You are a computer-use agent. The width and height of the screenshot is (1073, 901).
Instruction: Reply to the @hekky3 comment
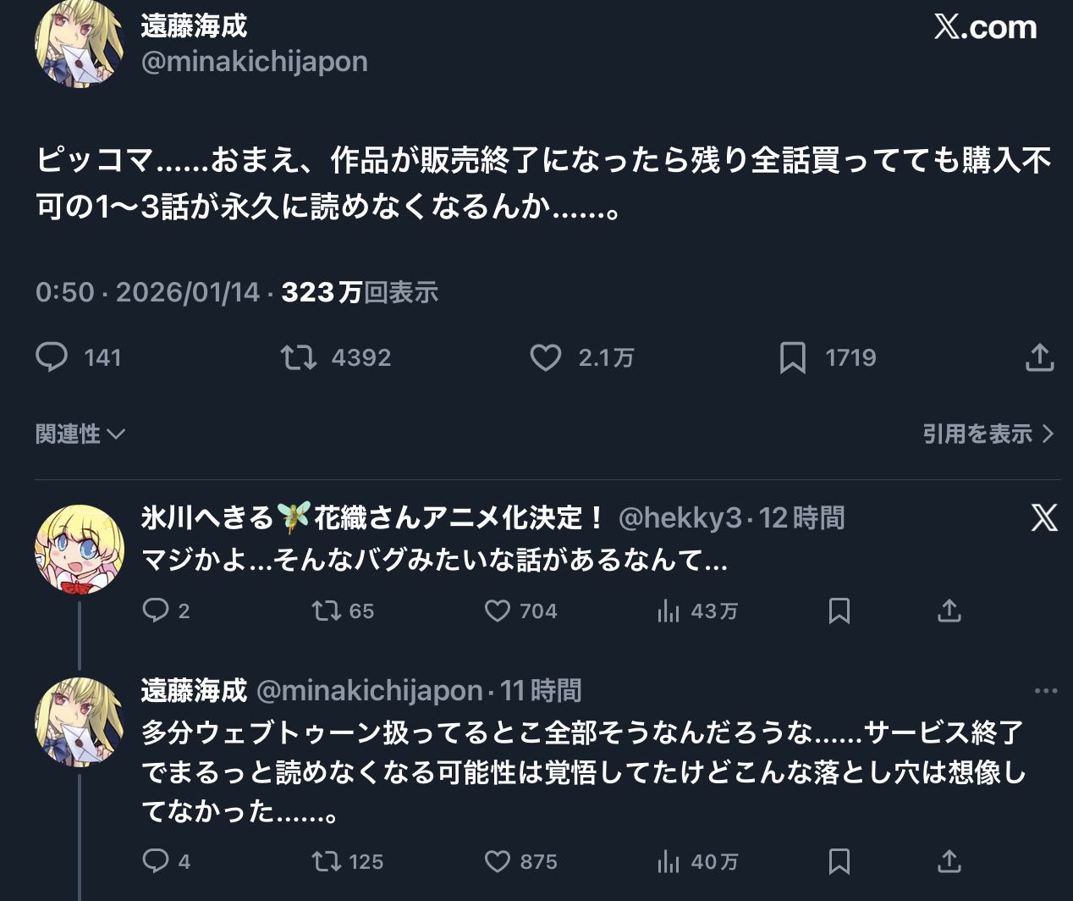156,611
